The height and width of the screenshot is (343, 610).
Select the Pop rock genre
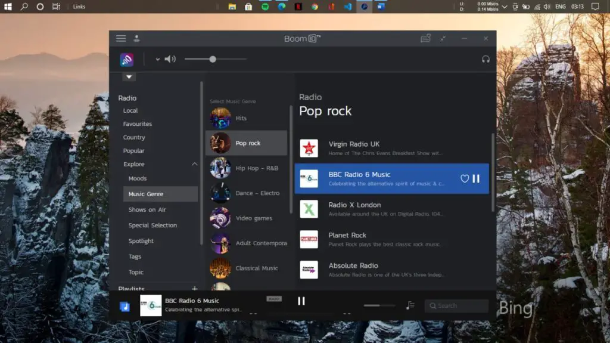(246, 143)
